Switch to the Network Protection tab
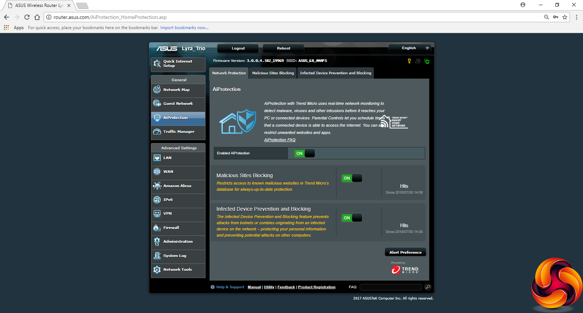Screen dimensions: 583x313 click(x=229, y=73)
